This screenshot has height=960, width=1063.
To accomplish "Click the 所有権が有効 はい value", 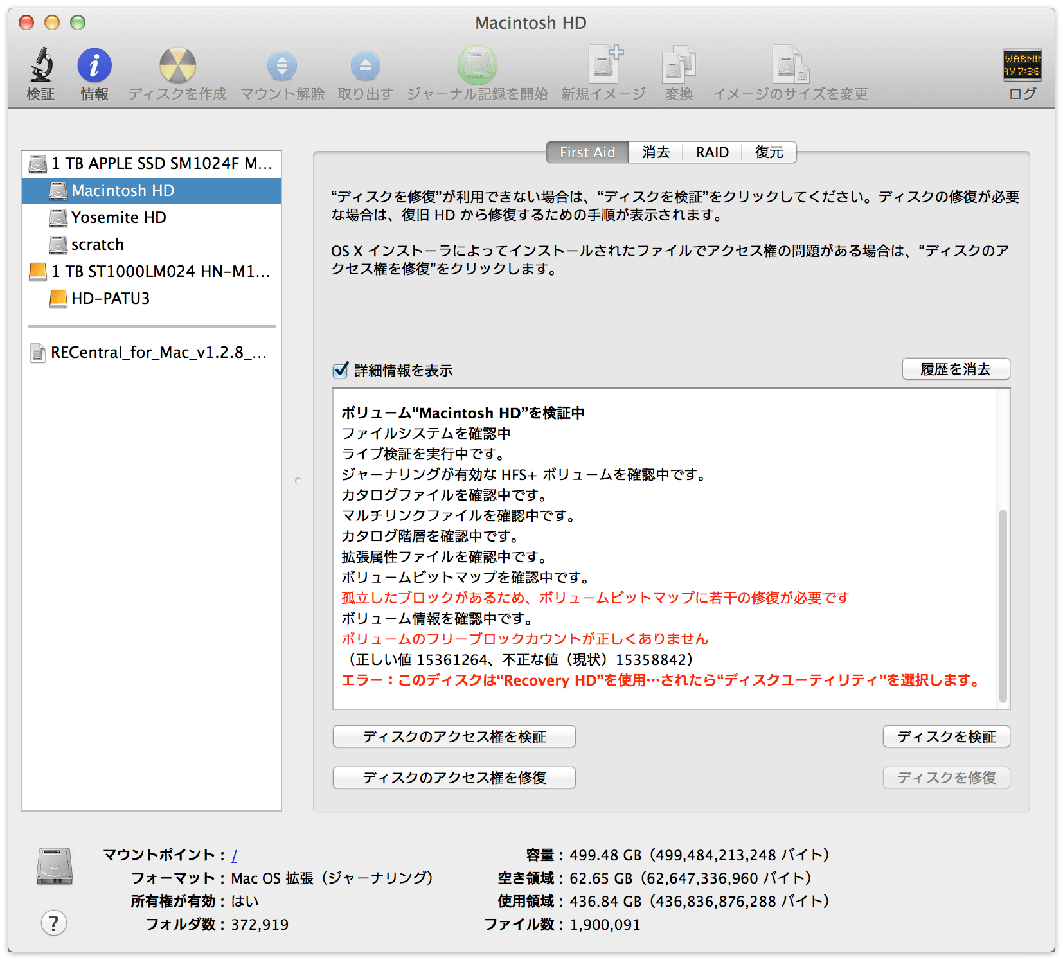I will click(x=244, y=902).
